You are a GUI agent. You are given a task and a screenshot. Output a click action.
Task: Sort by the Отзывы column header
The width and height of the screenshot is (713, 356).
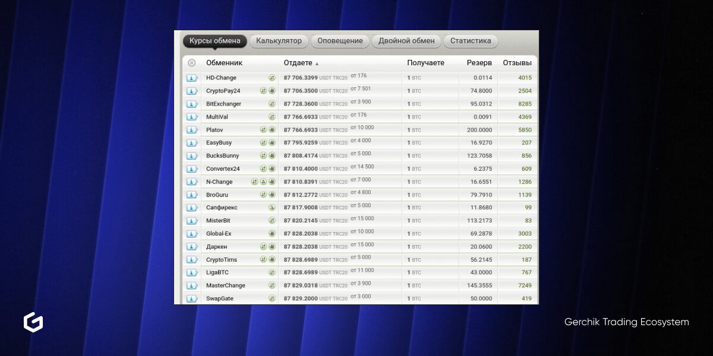tap(517, 63)
